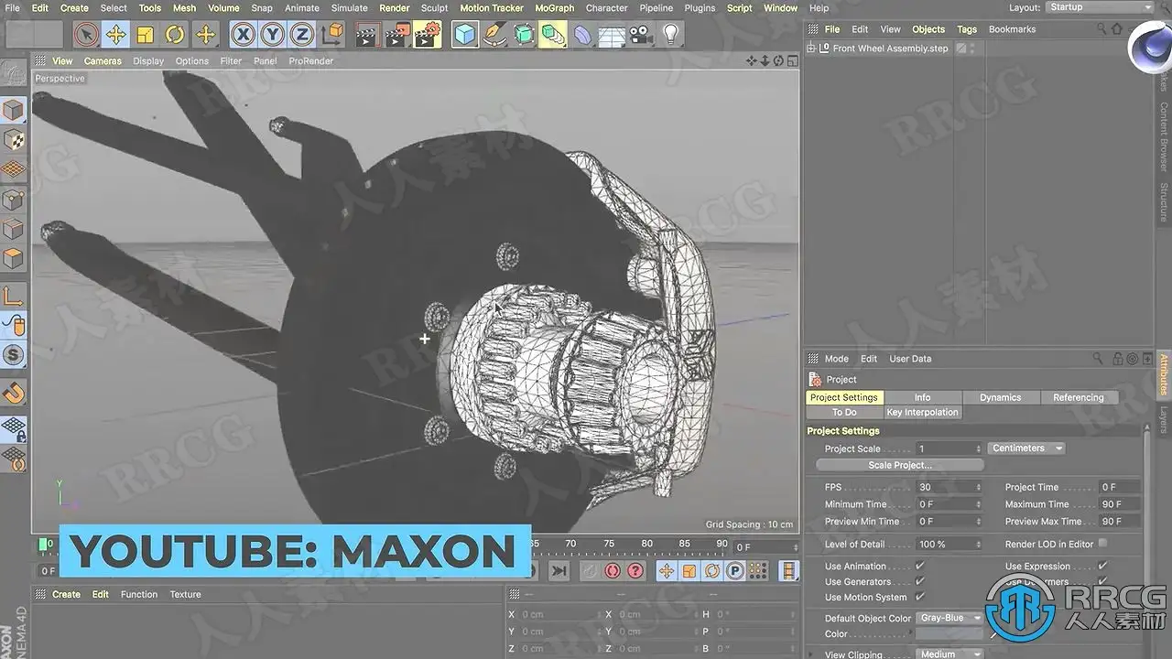Image resolution: width=1172 pixels, height=659 pixels.
Task: Click the Workplane mode grid icon
Action: (14, 169)
